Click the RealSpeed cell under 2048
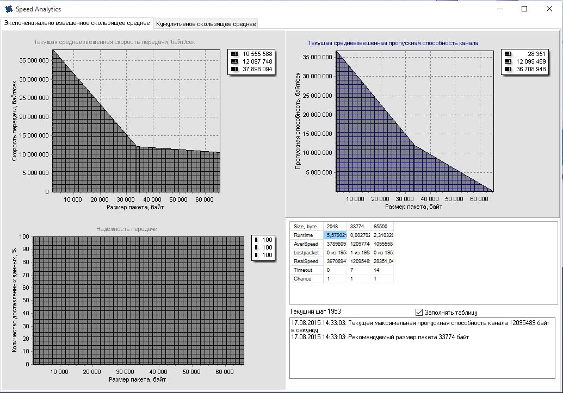This screenshot has width=563, height=393. click(335, 261)
